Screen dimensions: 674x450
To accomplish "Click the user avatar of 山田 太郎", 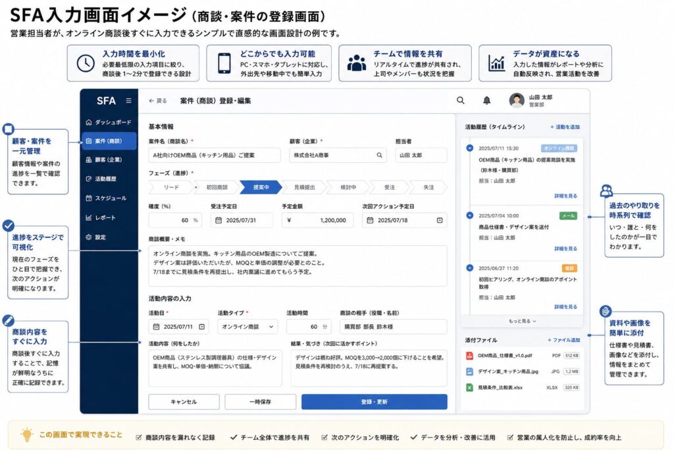I will [x=517, y=101].
